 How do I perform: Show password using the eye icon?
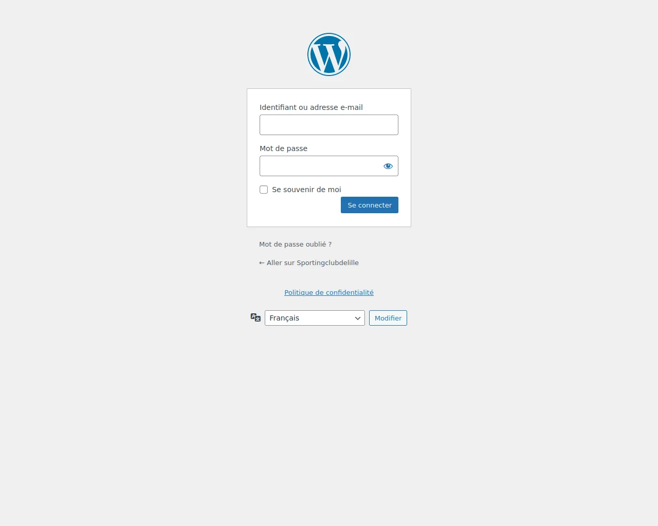[388, 166]
